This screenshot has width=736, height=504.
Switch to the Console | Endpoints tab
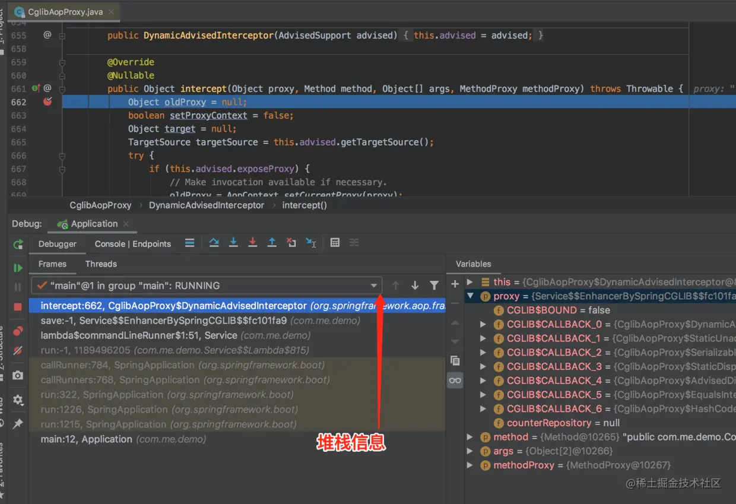click(132, 243)
